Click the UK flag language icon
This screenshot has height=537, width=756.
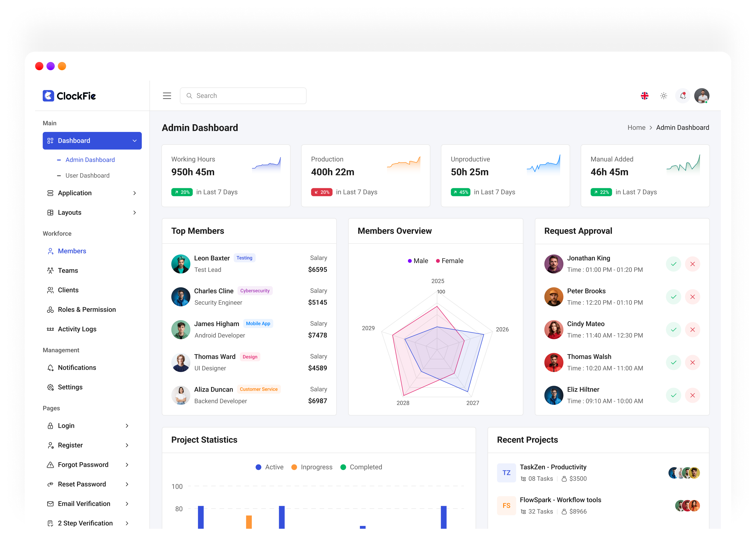pos(644,96)
